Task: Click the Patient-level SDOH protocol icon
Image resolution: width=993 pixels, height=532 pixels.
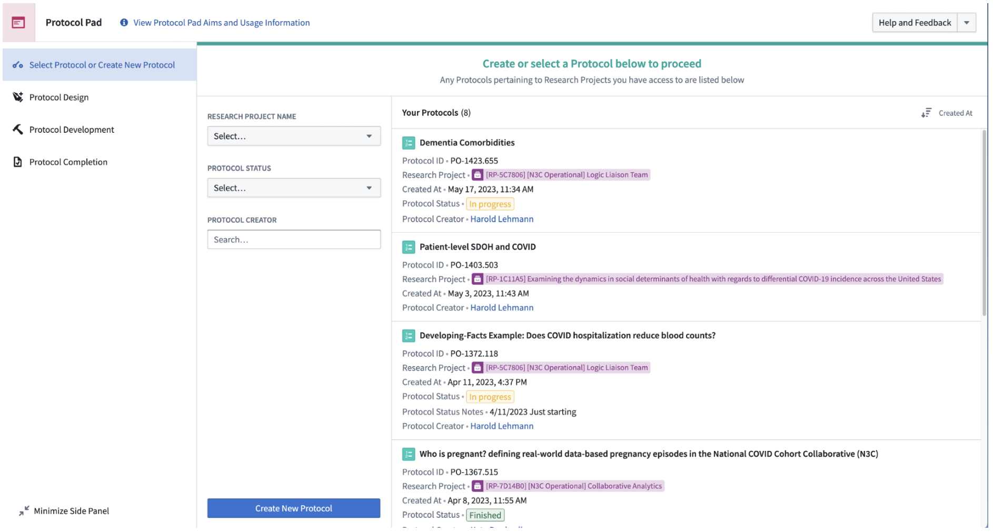Action: pyautogui.click(x=408, y=247)
